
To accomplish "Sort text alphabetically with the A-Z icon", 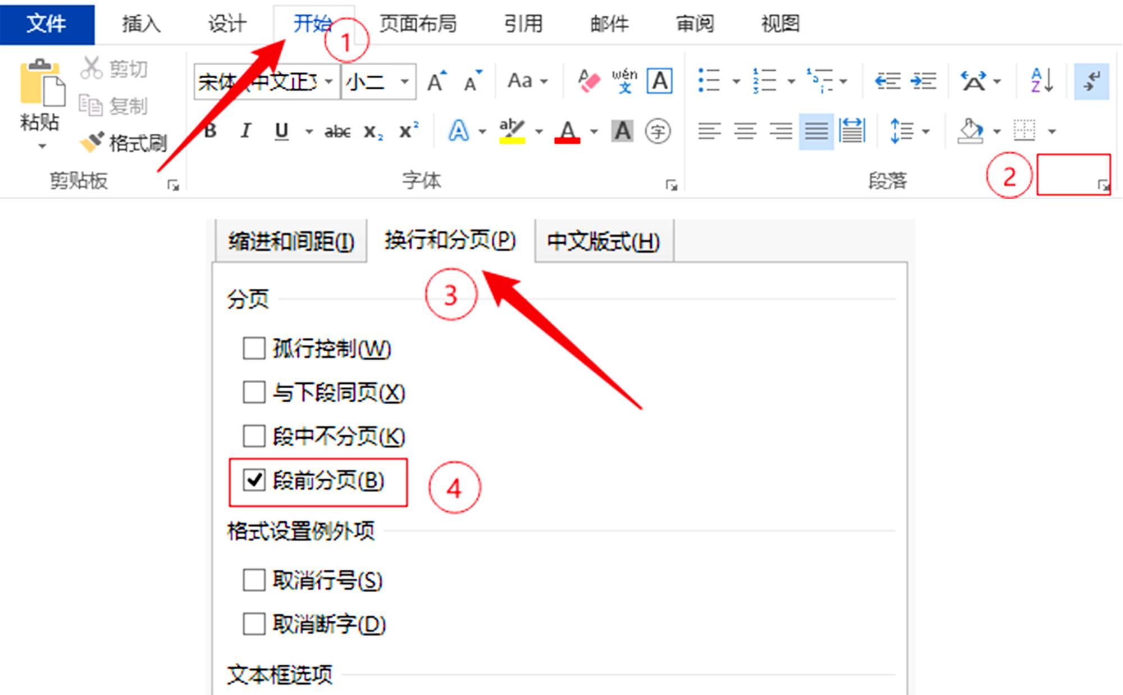I will coord(1040,80).
